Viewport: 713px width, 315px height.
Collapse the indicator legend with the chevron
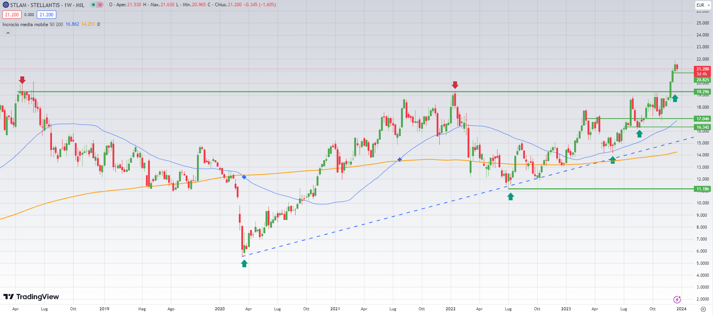8,33
